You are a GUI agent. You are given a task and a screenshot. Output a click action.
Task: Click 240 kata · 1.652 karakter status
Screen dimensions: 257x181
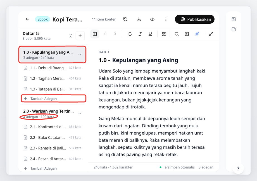click(113, 167)
